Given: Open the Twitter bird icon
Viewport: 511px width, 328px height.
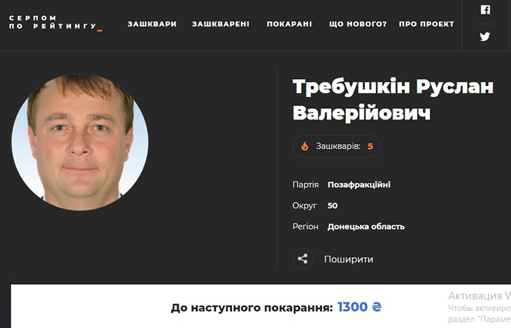Looking at the screenshot, I should click(485, 37).
